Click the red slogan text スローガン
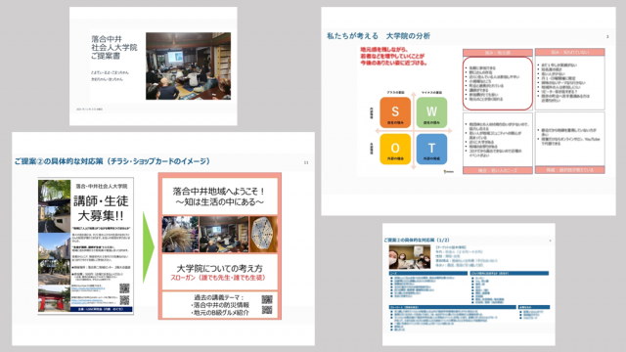This screenshot has height=352, width=626. coord(218,278)
